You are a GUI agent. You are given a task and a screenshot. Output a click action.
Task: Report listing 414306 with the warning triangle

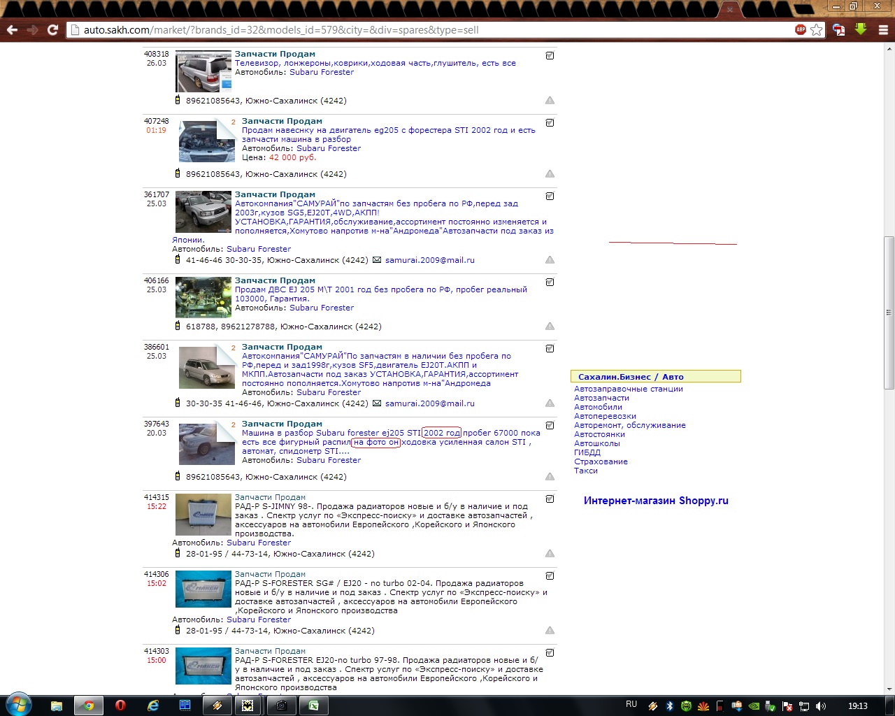click(550, 630)
